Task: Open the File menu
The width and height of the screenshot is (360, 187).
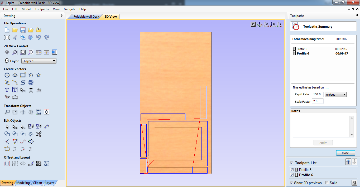Action: coord(6,9)
